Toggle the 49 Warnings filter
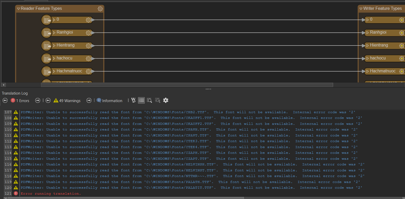The width and height of the screenshot is (405, 199). pos(67,101)
